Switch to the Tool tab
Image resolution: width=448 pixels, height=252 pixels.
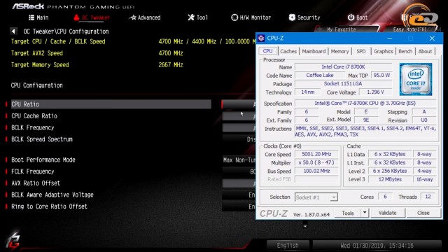coord(197,17)
